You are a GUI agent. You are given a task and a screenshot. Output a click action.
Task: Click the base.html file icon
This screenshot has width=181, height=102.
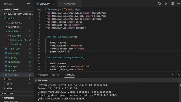pos(8,35)
